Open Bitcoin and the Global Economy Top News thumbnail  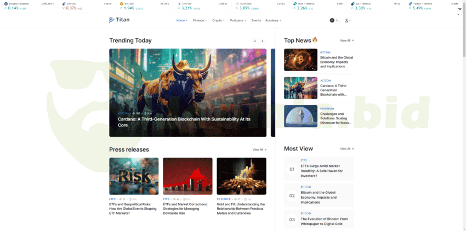point(300,60)
